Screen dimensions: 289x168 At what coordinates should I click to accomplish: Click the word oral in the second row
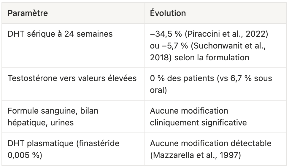(x=158, y=90)
